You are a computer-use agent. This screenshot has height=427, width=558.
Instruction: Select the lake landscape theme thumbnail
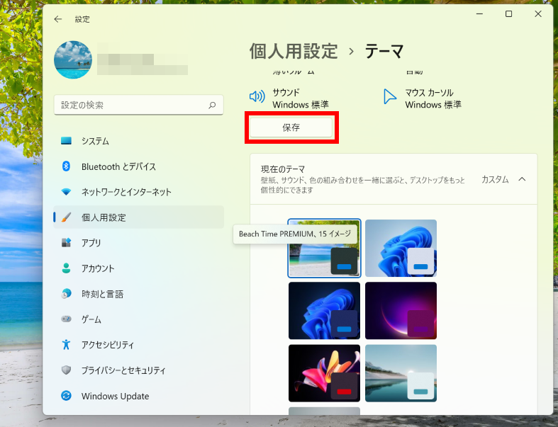401,373
